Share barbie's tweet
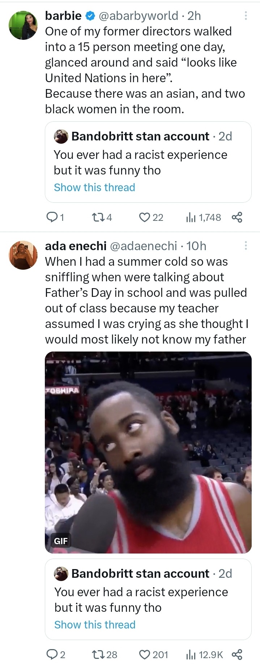The image size is (260, 669). (x=237, y=217)
